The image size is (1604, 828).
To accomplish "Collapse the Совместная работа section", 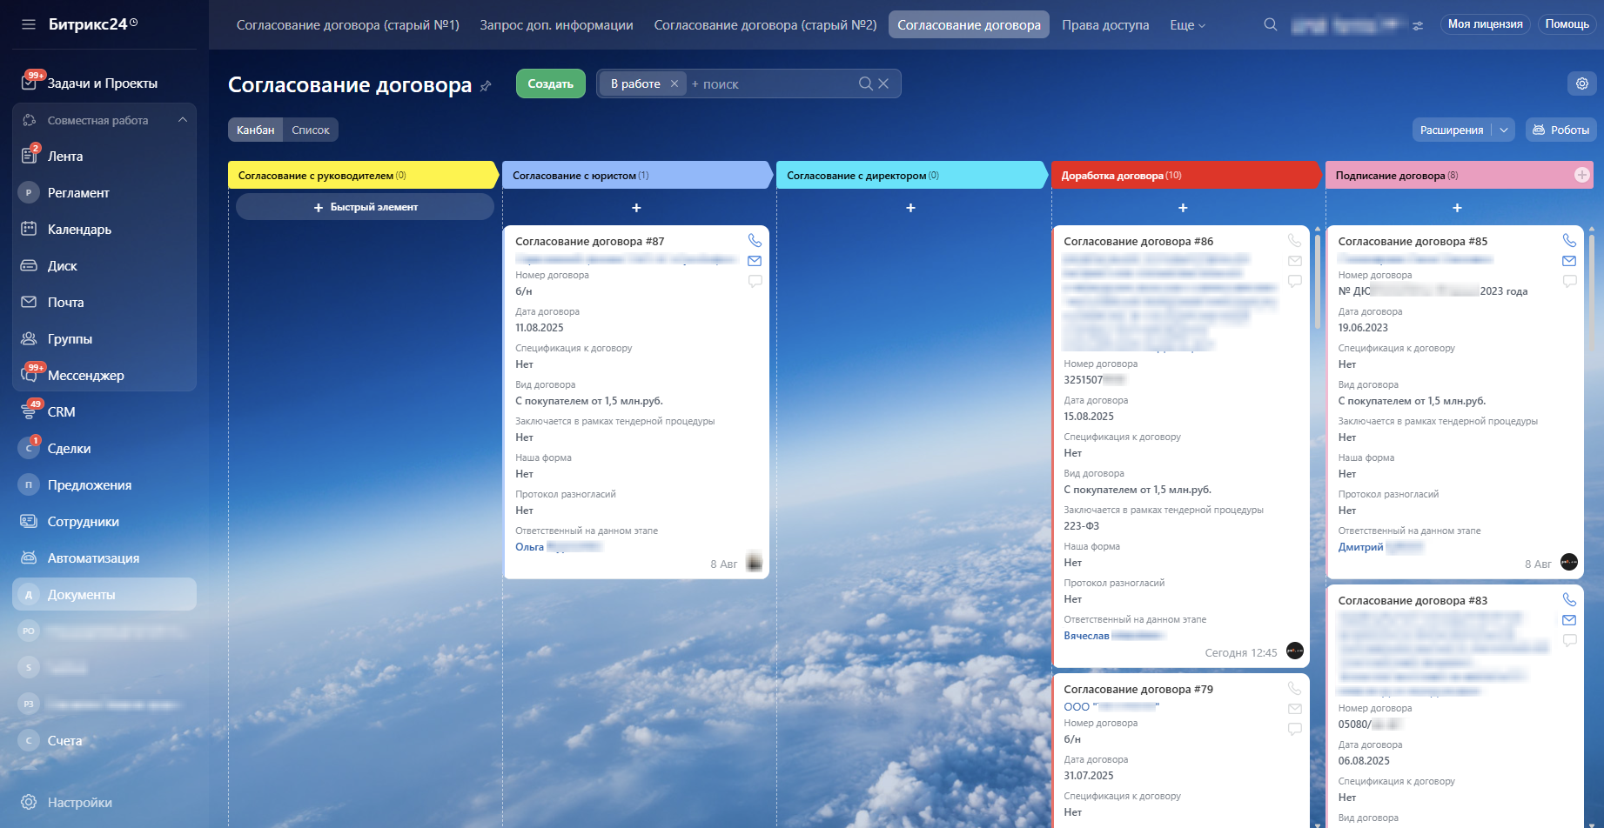I will point(183,120).
